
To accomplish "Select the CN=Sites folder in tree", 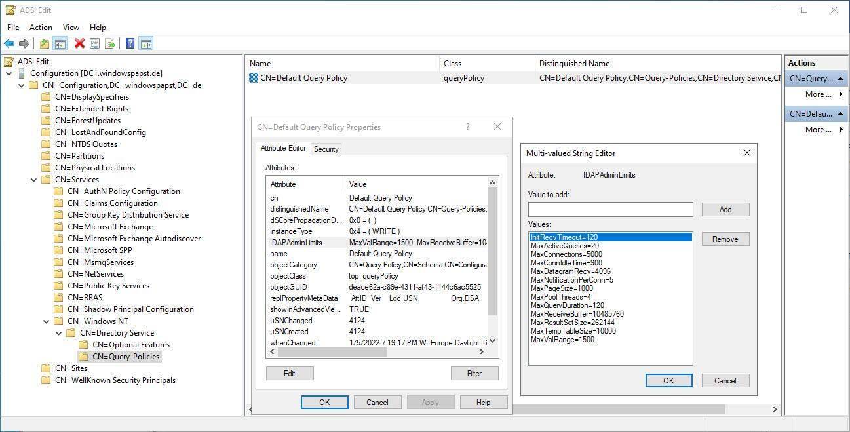I will (71, 368).
